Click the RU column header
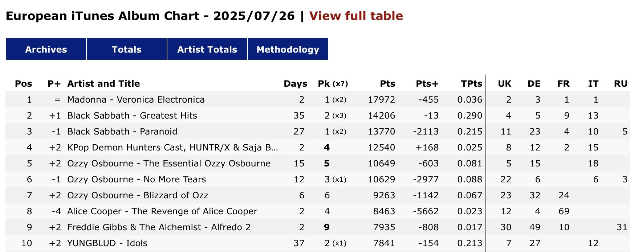Screen dimensions: 634x252 (x=621, y=84)
